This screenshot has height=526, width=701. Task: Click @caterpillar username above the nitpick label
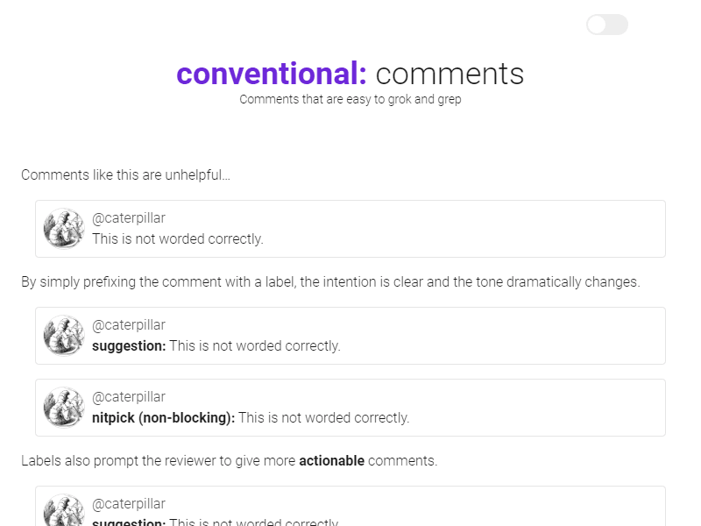point(129,397)
